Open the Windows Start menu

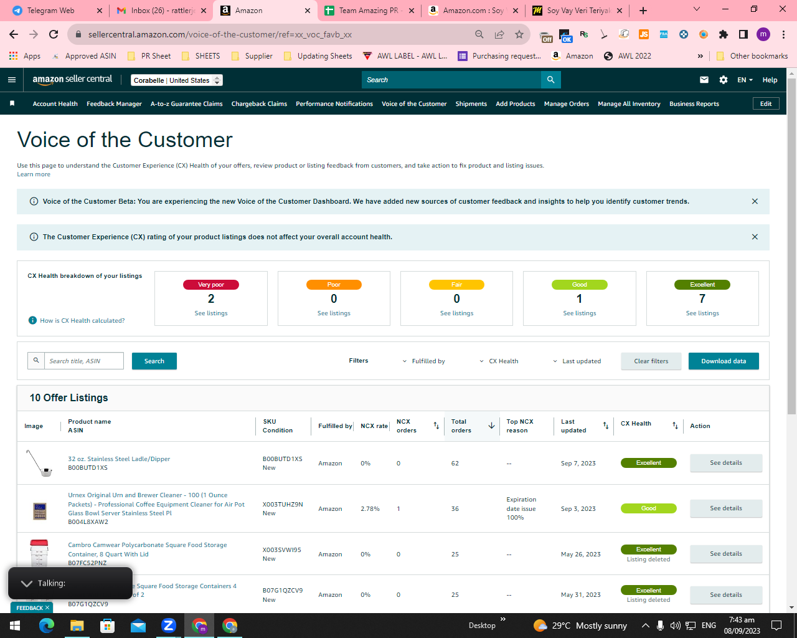pyautogui.click(x=14, y=626)
